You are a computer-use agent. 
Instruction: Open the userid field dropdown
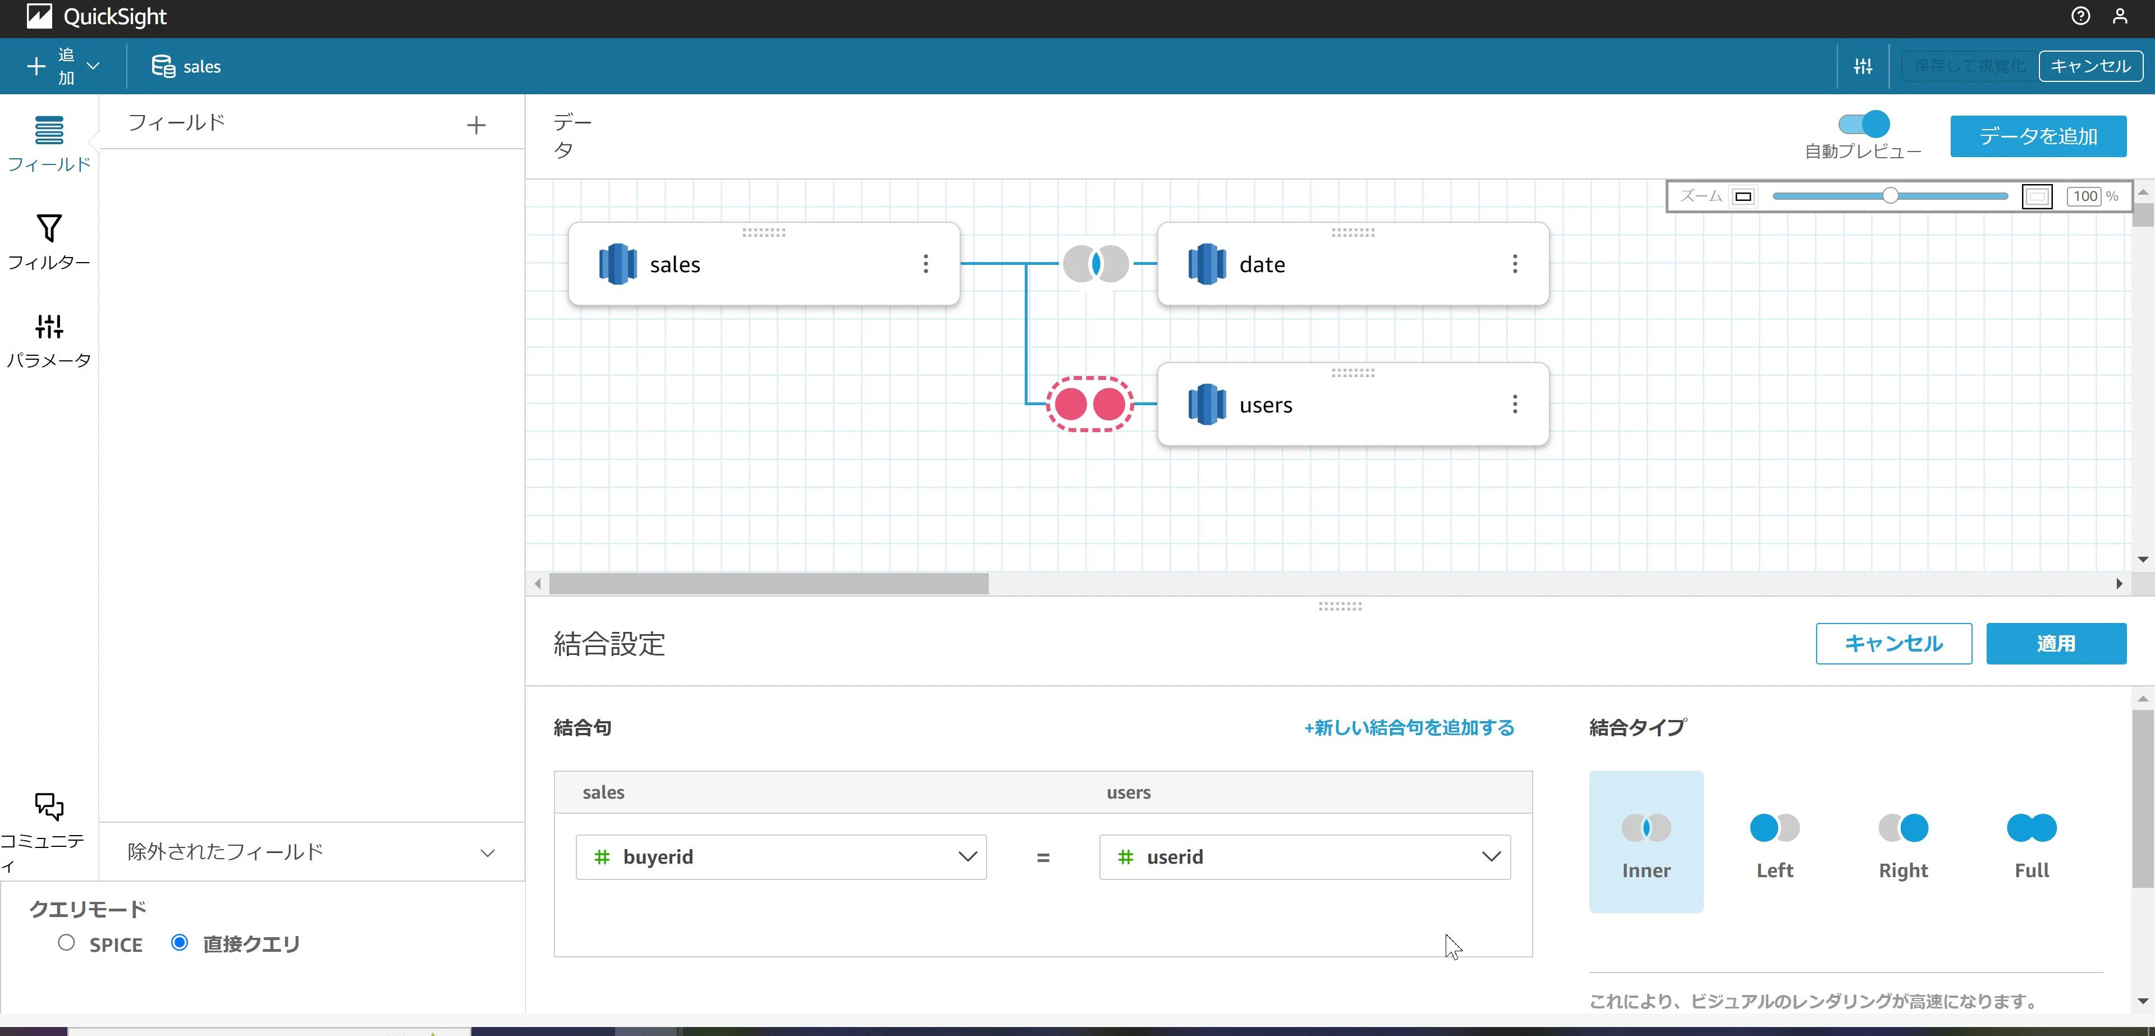click(x=1304, y=856)
